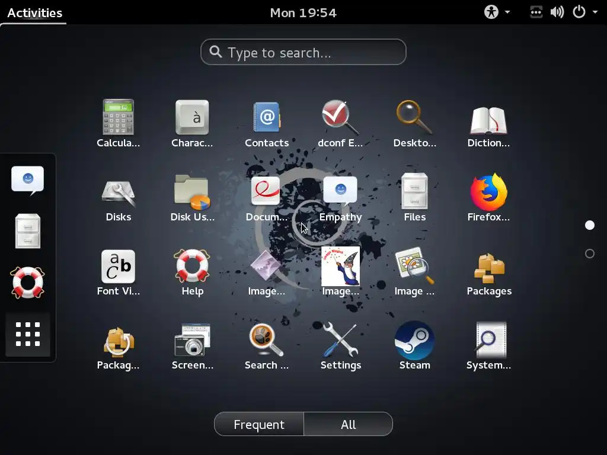Go to second app page indicator
Viewport: 607px width, 455px height.
590,254
